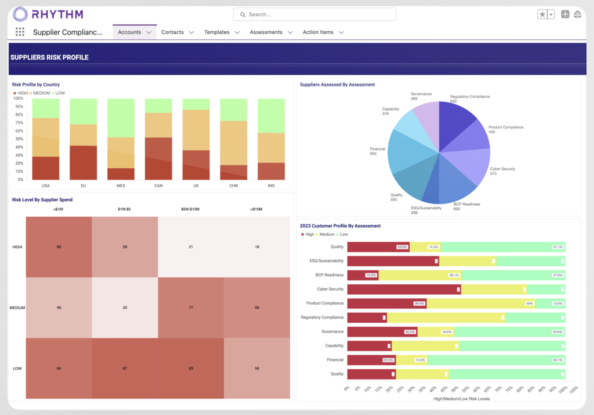Open the favorites list dropdown arrow
The width and height of the screenshot is (594, 415).
pos(551,14)
